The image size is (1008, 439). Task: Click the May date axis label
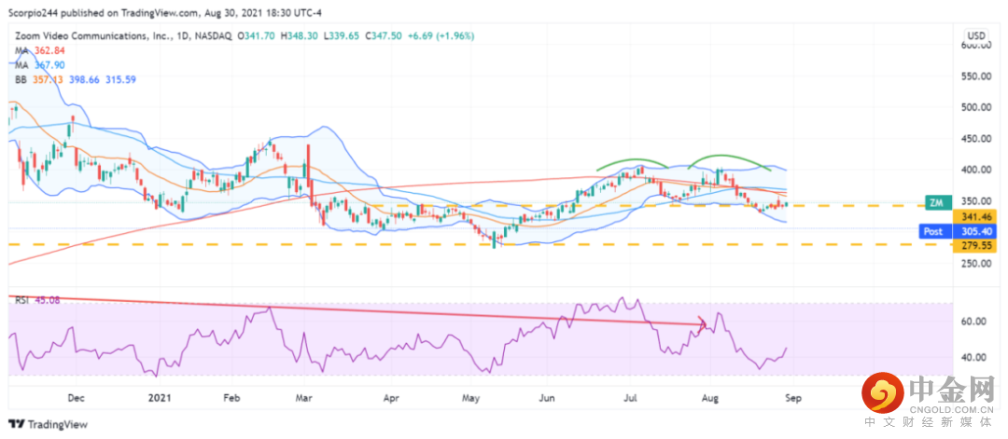pos(471,398)
